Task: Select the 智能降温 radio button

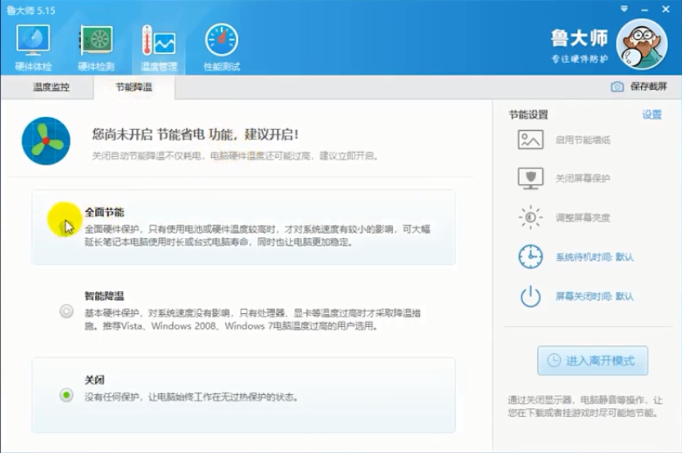Action: tap(65, 311)
